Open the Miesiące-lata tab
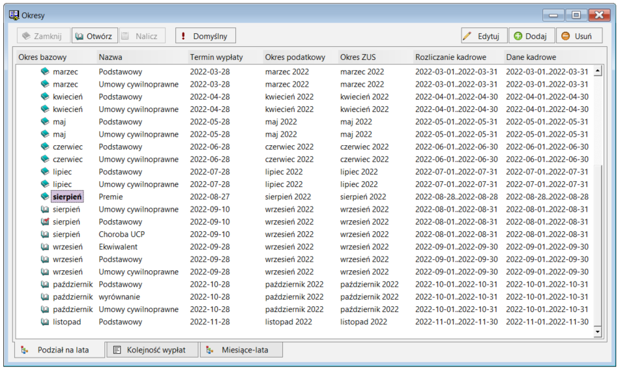Screen dimensions: 618x368 [241, 350]
